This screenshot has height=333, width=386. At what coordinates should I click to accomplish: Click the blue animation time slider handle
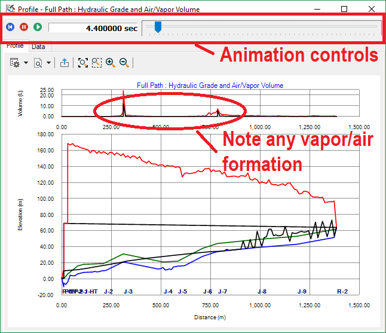click(x=158, y=27)
